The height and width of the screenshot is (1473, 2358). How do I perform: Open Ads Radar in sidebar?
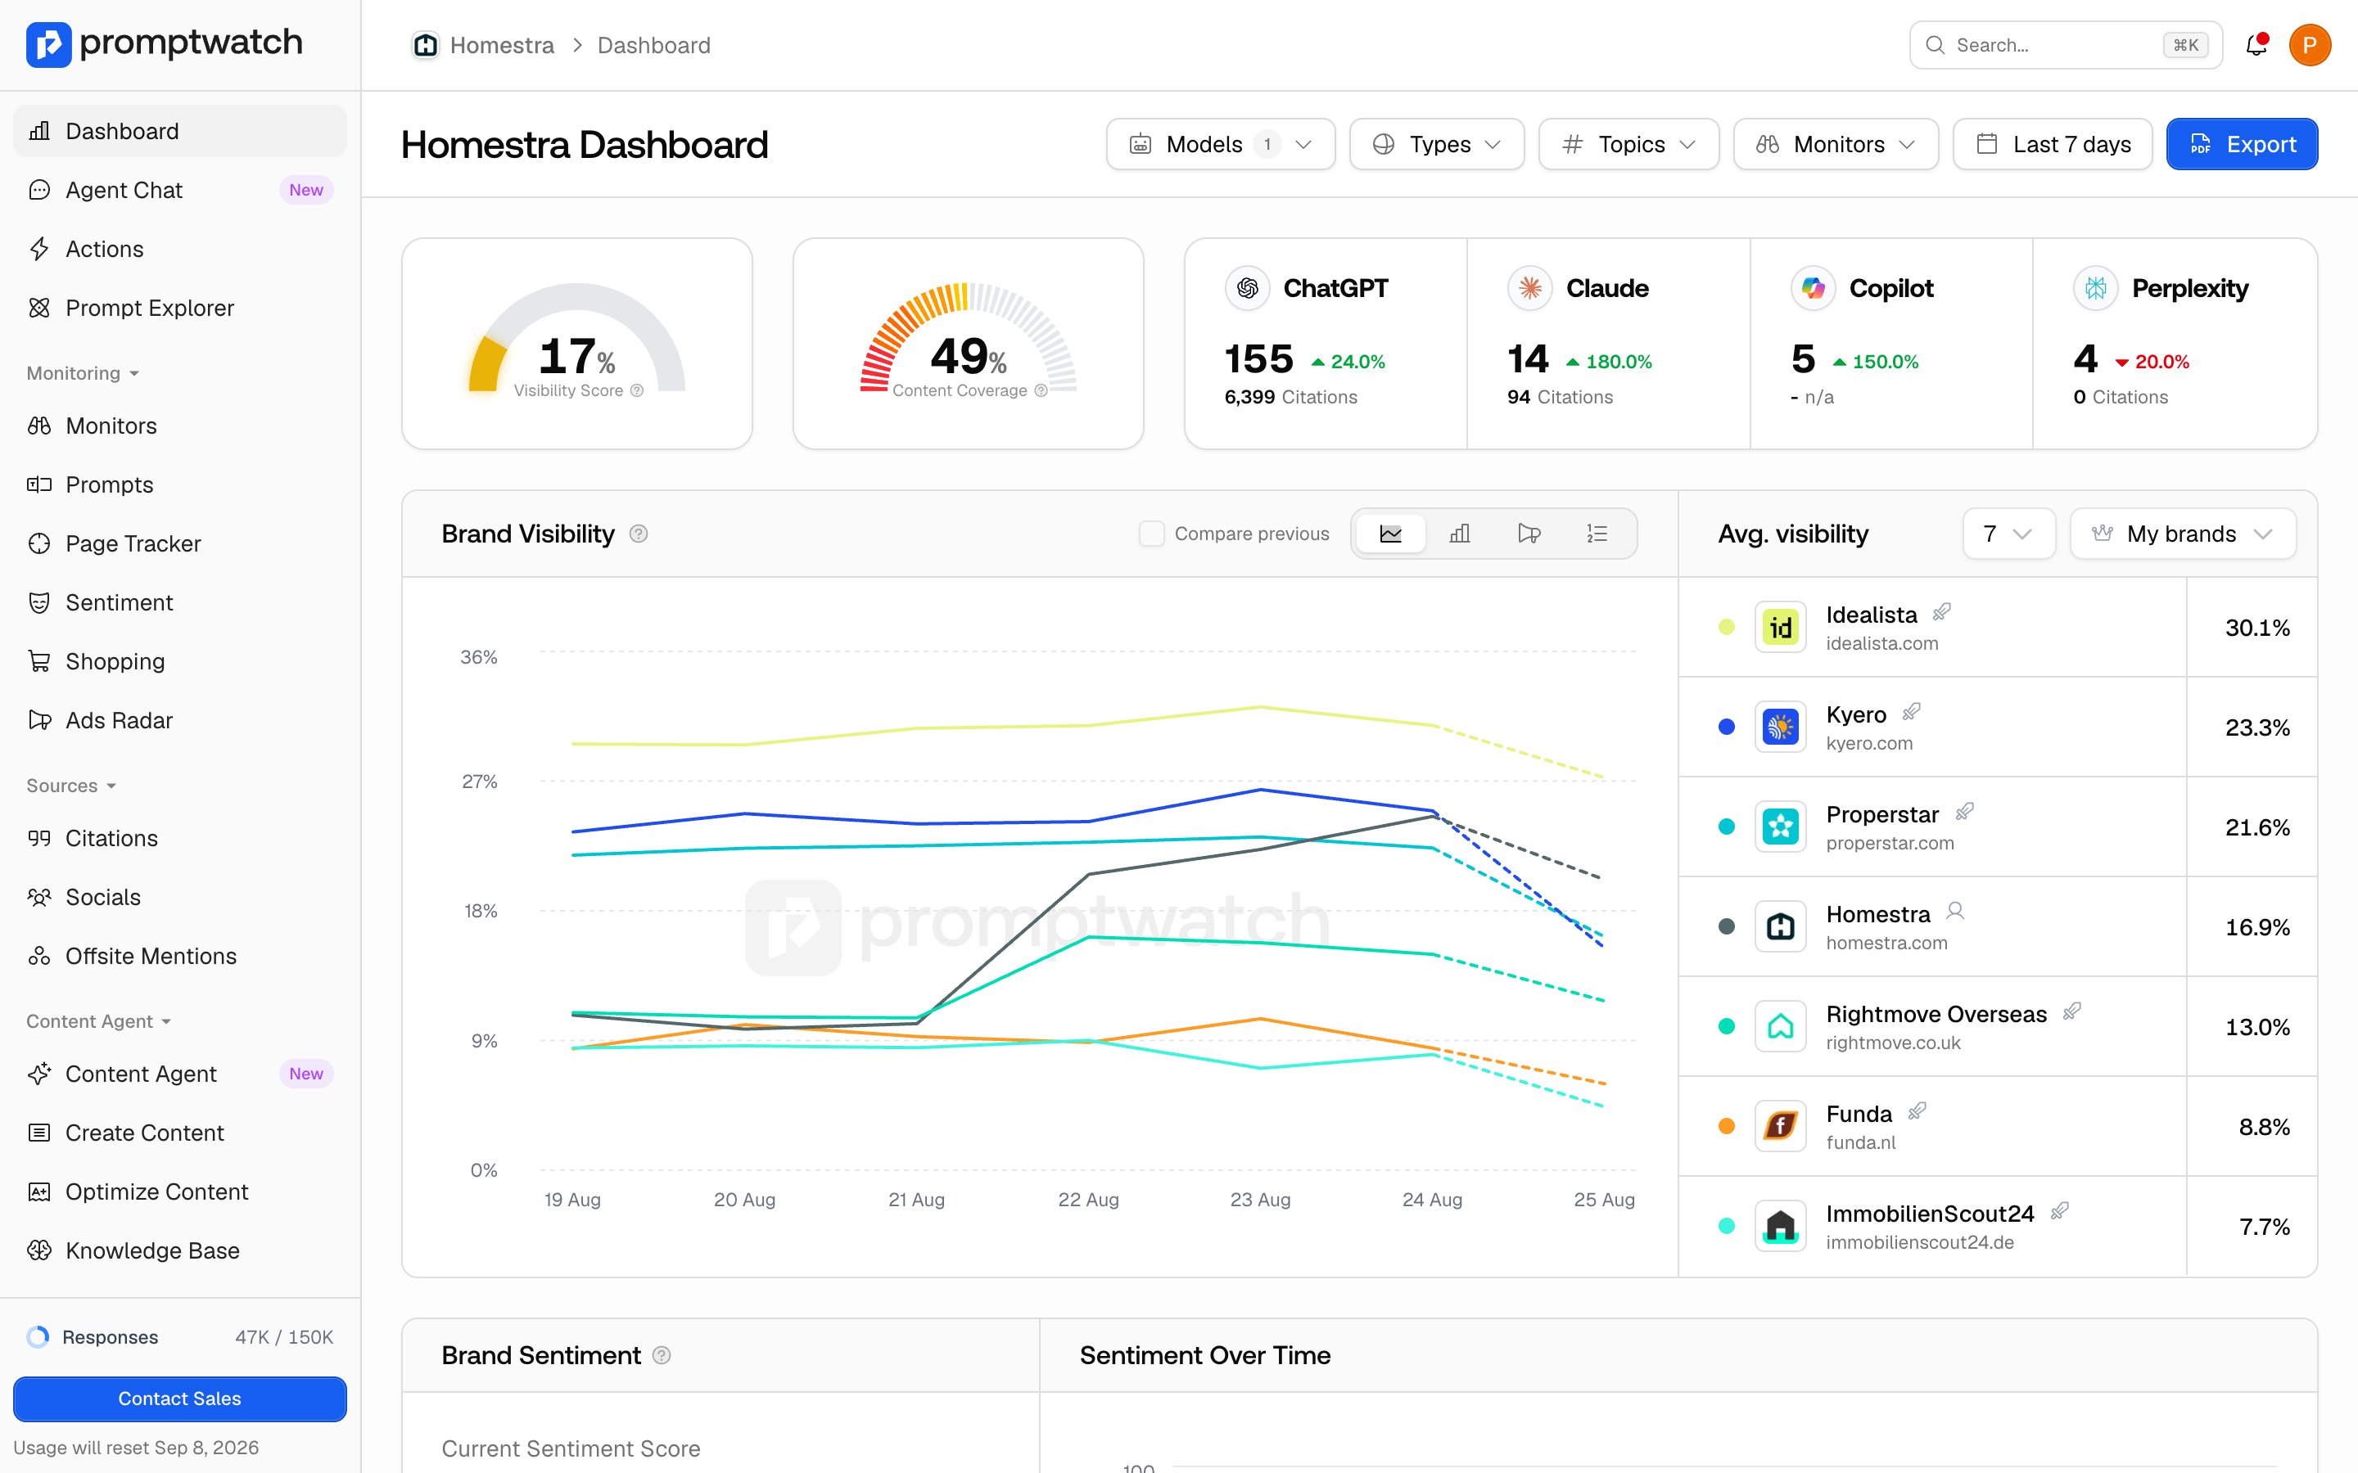coord(179,720)
